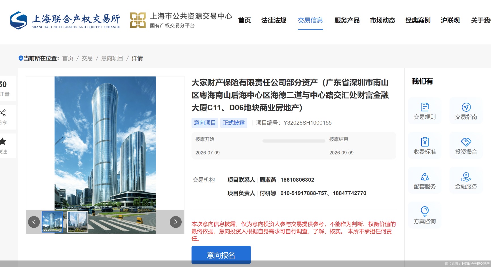
Task: Click the disclosure period progress bar
Action: [294, 141]
